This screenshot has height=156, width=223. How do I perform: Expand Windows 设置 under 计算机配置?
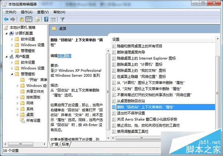tap(12, 45)
